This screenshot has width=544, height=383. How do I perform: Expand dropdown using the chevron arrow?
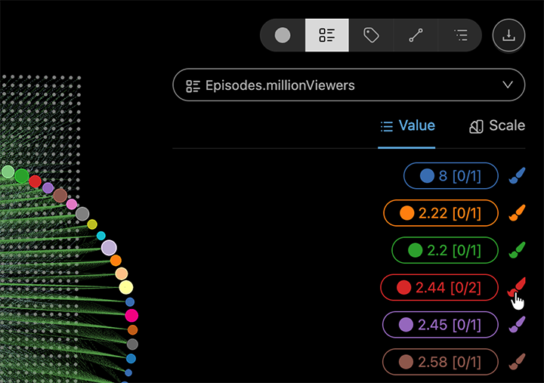(508, 85)
